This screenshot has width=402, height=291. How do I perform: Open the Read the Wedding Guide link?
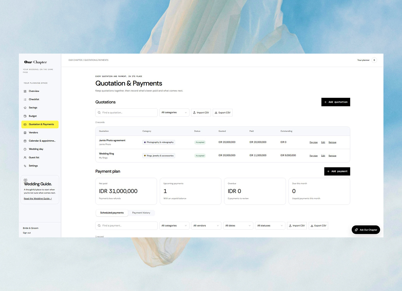38,199
